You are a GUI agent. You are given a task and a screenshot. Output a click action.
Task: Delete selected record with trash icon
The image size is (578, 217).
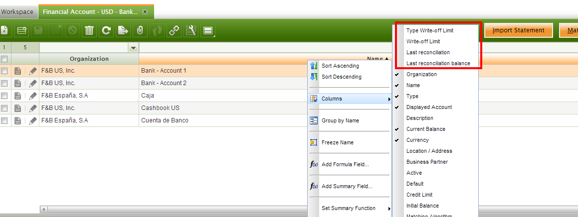pos(89,30)
